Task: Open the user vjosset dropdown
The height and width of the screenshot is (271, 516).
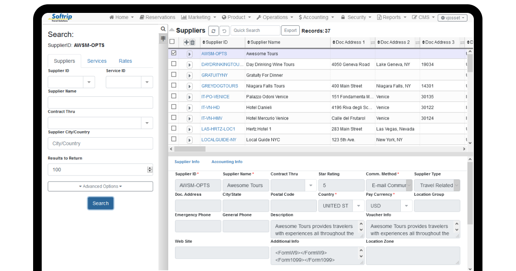Action: click(452, 18)
